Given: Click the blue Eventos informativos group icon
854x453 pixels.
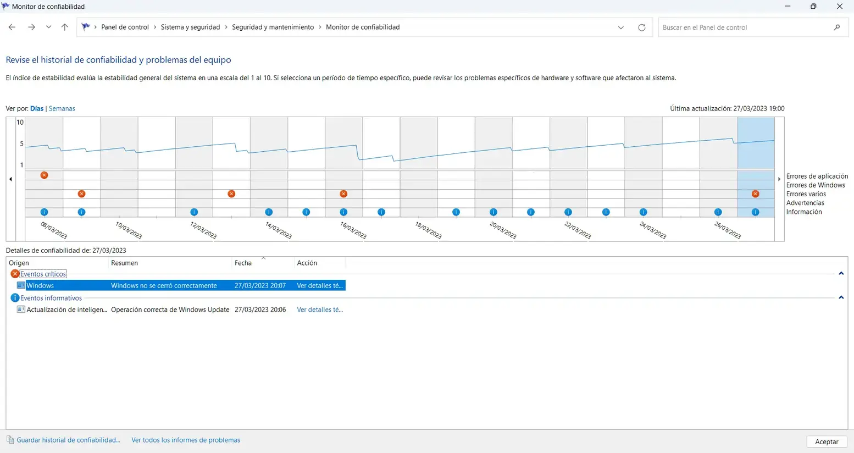Looking at the screenshot, I should (15, 298).
